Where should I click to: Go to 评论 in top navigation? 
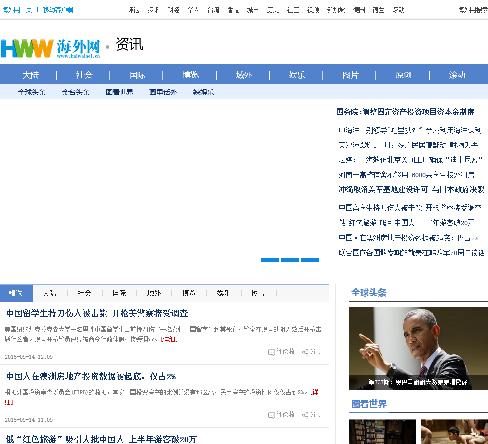(x=133, y=10)
